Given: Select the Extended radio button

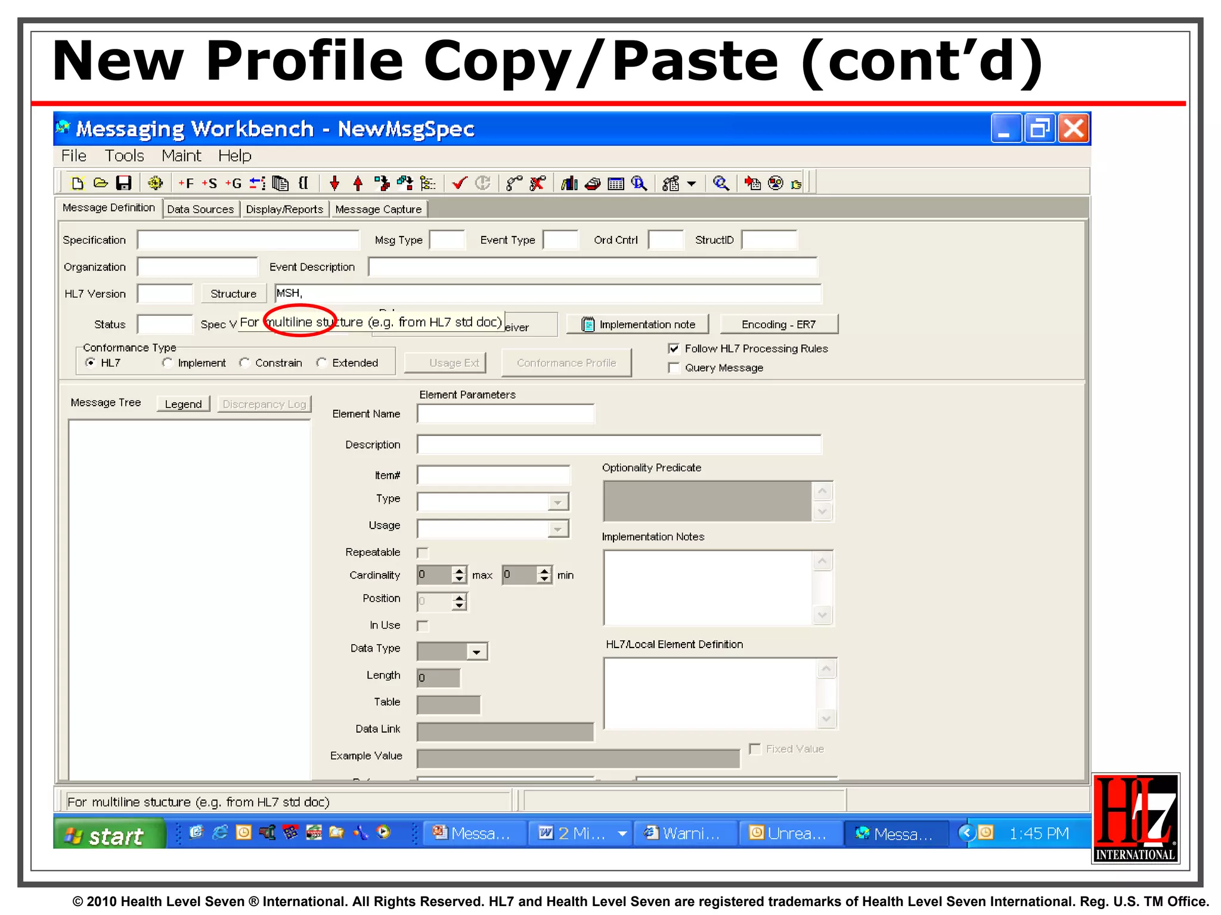Looking at the screenshot, I should [322, 363].
